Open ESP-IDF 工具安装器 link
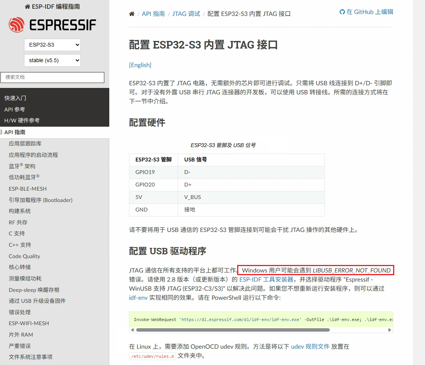Image resolution: width=425 pixels, height=365 pixels. (266, 279)
